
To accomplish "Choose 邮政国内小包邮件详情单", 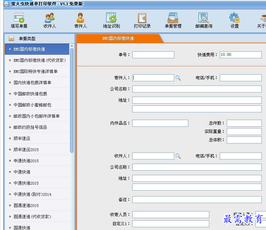I will pyautogui.click(x=37, y=116).
